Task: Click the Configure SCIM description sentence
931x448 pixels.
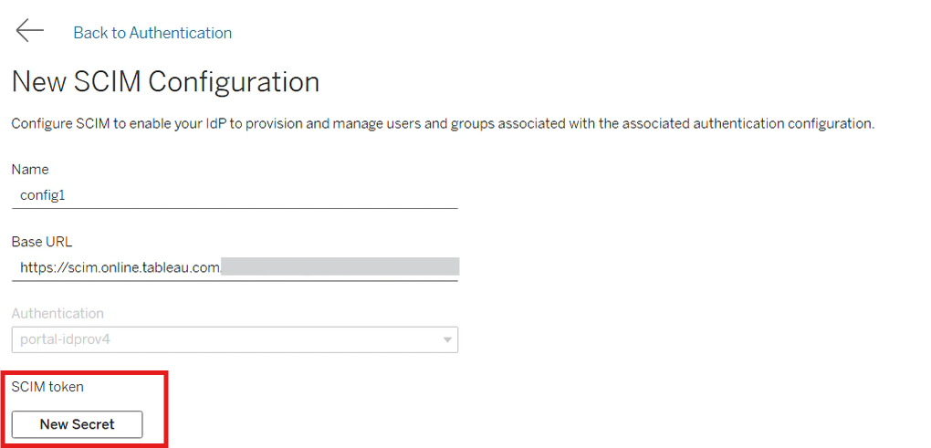Action: coord(443,125)
